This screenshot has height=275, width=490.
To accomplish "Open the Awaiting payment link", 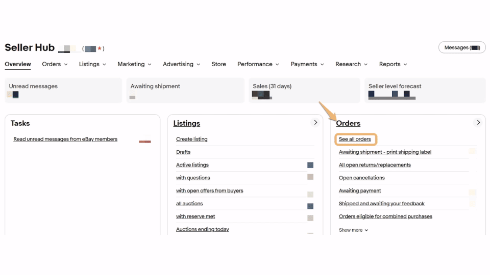I will tap(360, 190).
